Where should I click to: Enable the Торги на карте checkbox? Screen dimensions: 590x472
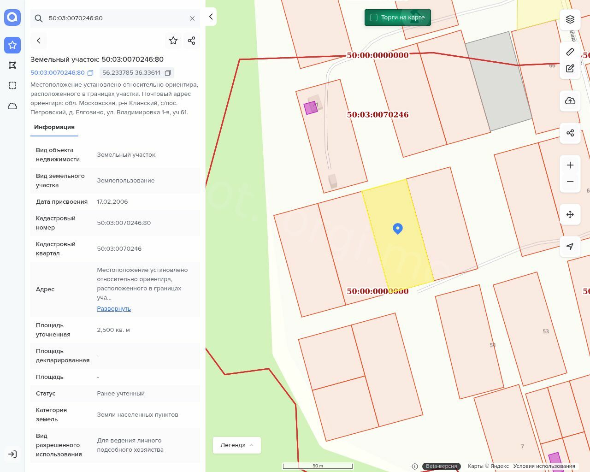click(x=374, y=18)
